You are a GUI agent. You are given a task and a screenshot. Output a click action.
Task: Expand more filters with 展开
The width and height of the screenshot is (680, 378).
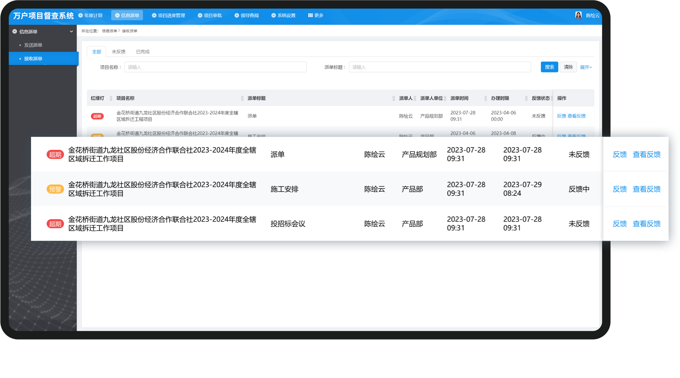(586, 67)
